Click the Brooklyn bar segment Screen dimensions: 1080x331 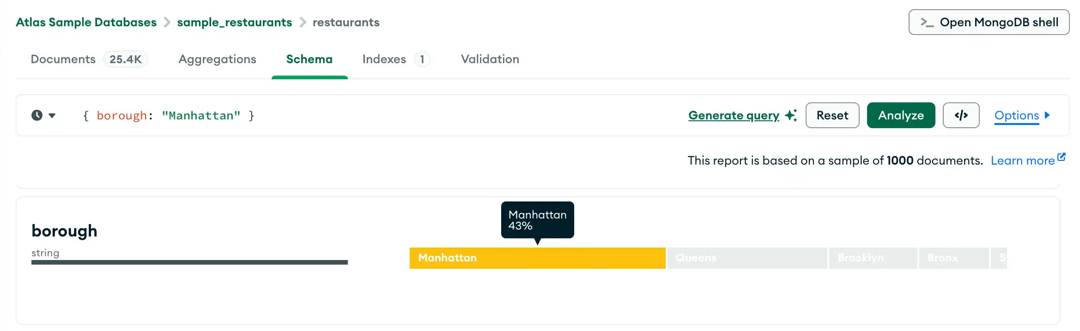pos(873,258)
